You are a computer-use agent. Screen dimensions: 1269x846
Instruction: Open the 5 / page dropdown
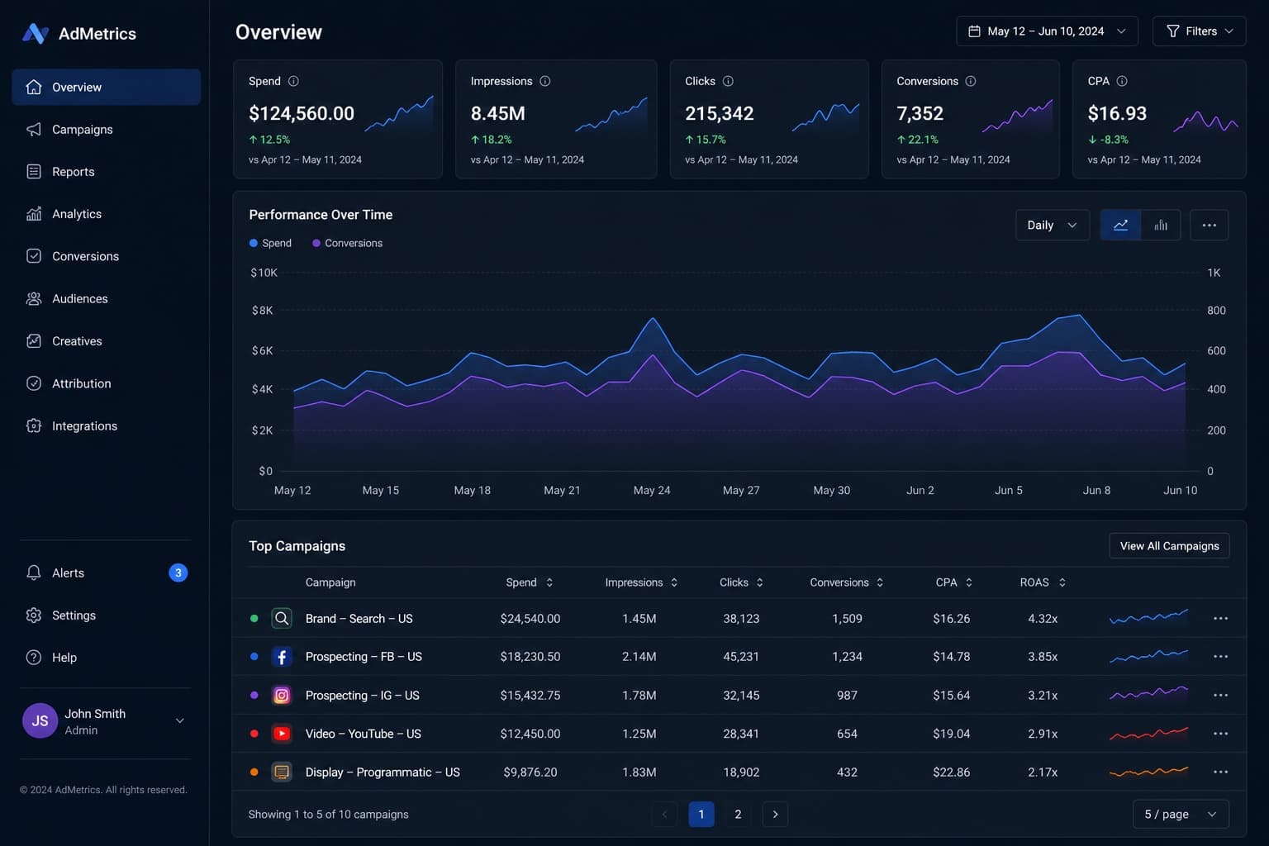click(x=1181, y=814)
